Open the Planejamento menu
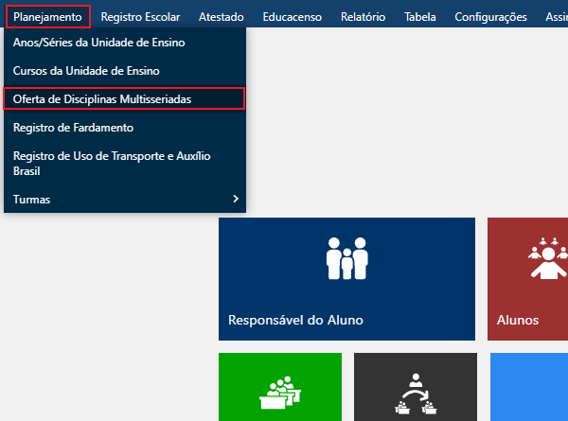568x421 pixels. (47, 16)
